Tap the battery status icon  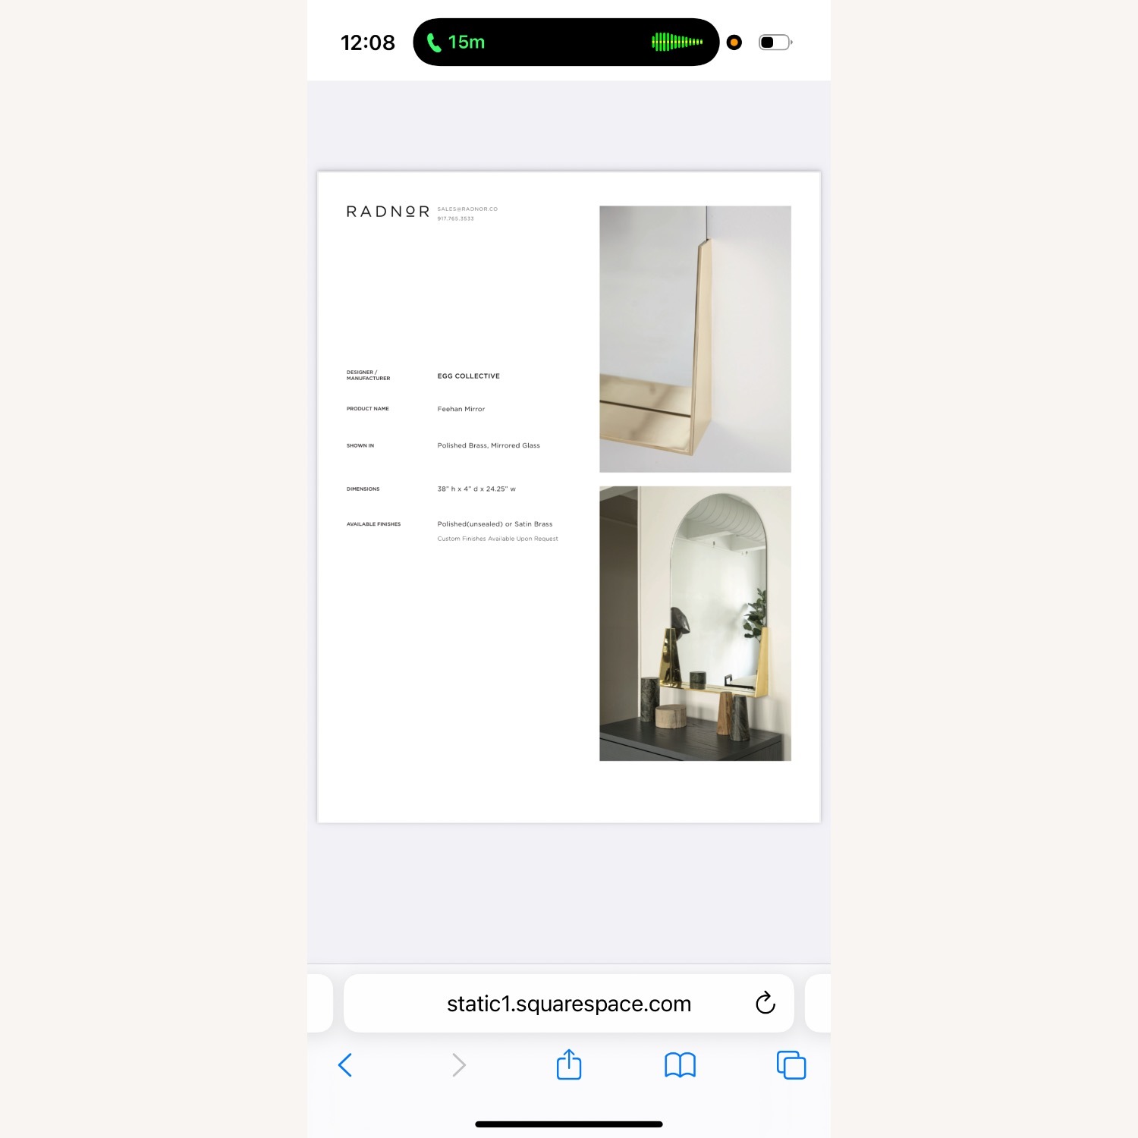(775, 42)
